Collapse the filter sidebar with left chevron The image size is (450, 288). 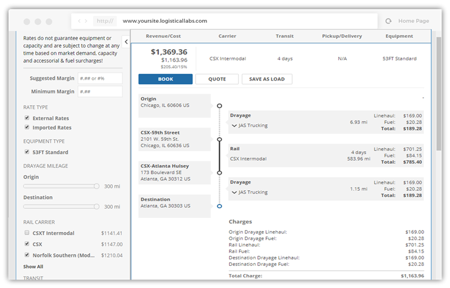[126, 42]
